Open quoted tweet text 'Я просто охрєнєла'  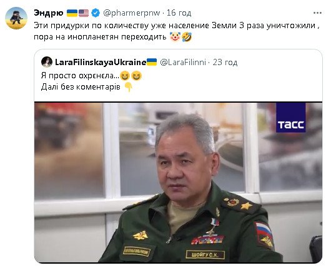(x=81, y=76)
